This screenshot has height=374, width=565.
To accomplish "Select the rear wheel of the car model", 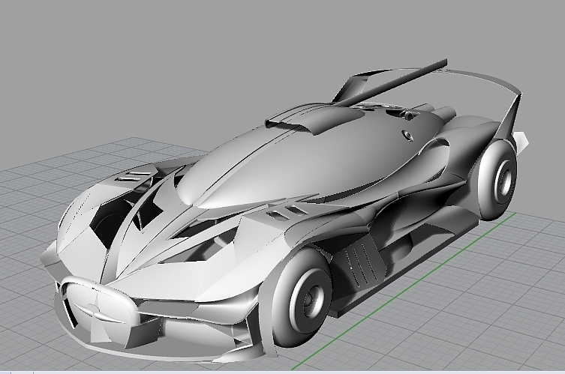I will click(499, 180).
